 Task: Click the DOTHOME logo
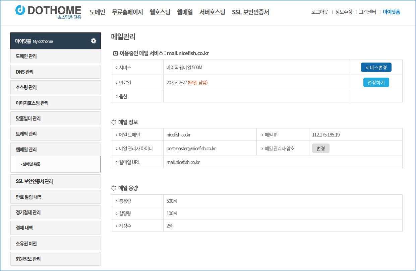[x=48, y=12]
